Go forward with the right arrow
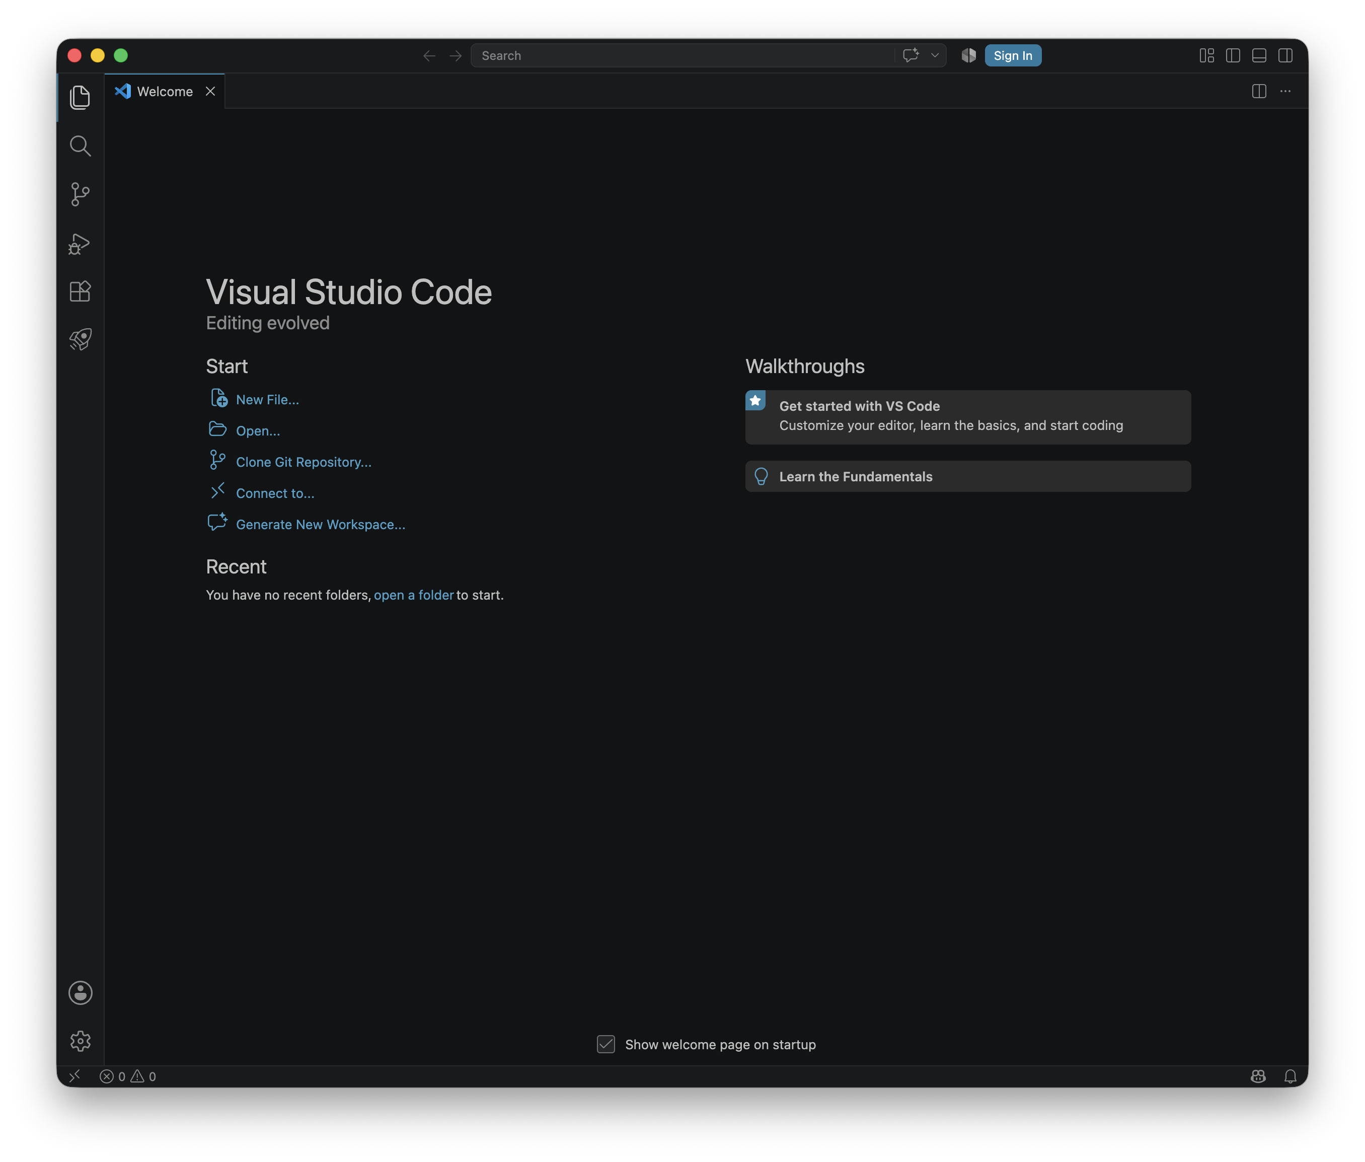Viewport: 1365px width, 1162px height. pyautogui.click(x=456, y=56)
